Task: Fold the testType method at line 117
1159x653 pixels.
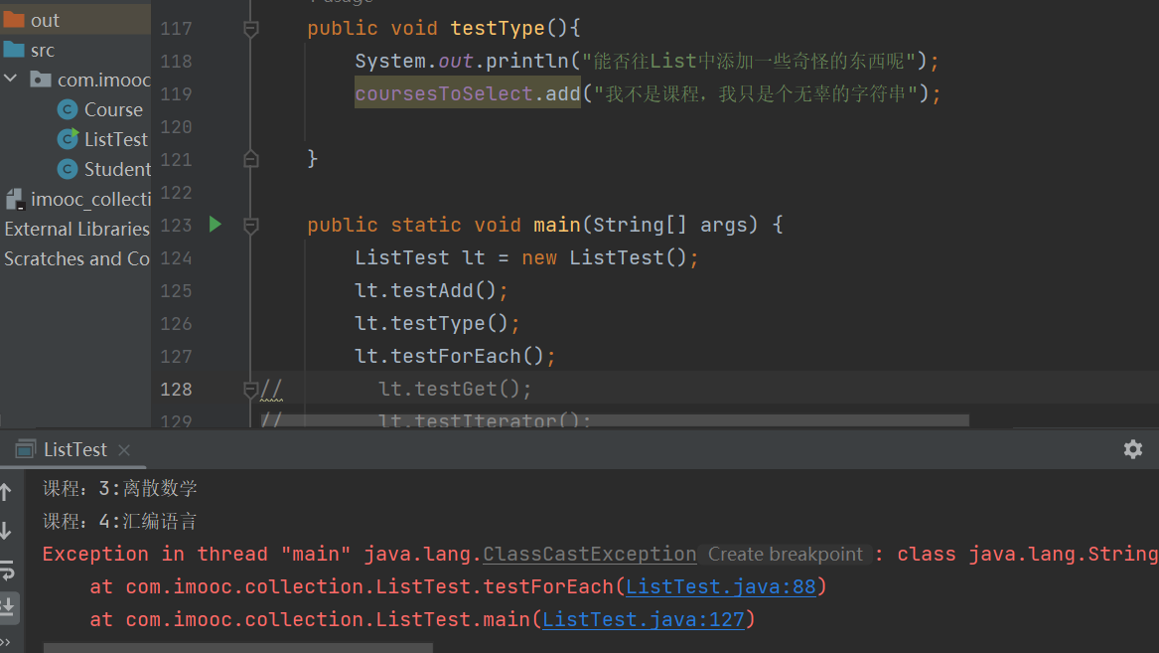Action: click(251, 30)
